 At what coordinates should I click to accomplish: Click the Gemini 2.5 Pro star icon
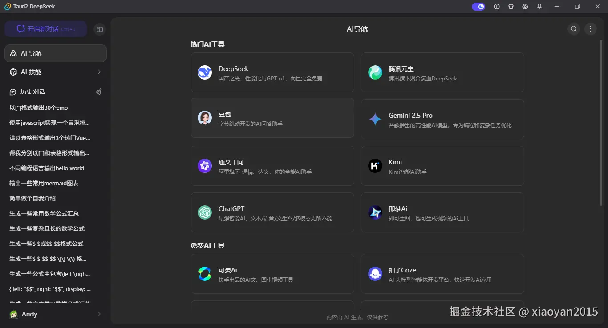[375, 119]
